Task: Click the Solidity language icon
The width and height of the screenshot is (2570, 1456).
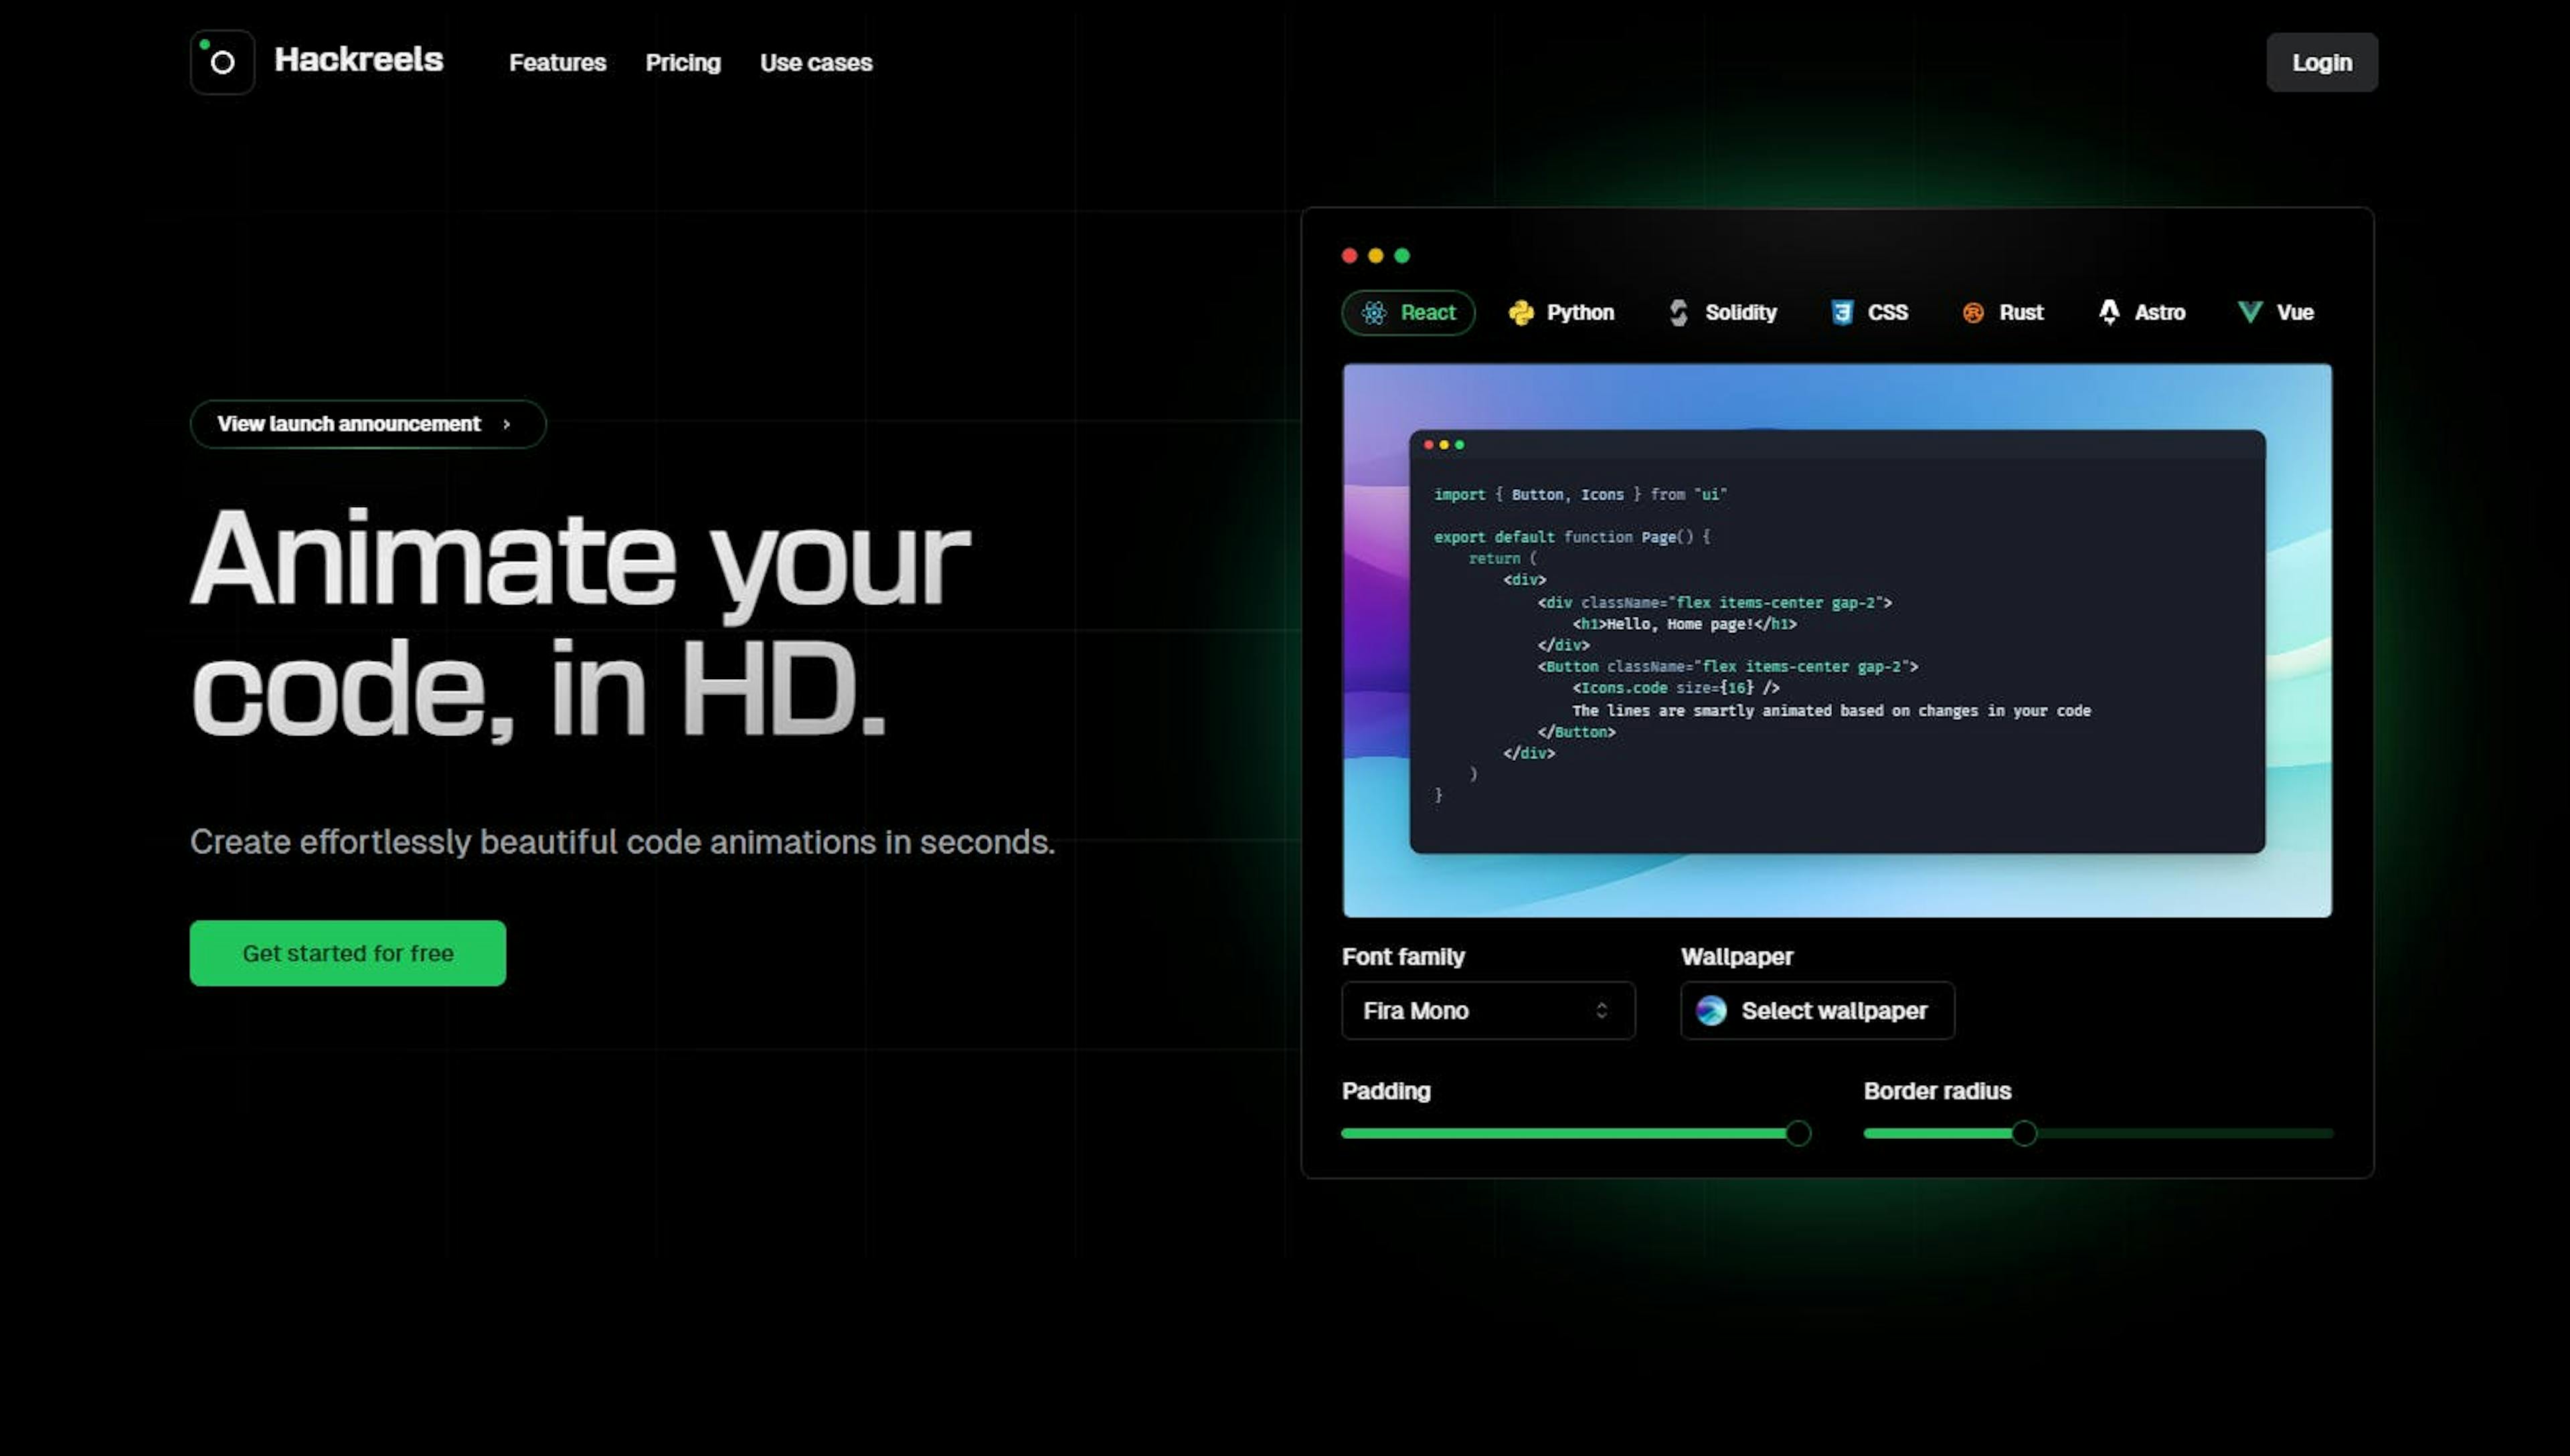Action: [1679, 313]
